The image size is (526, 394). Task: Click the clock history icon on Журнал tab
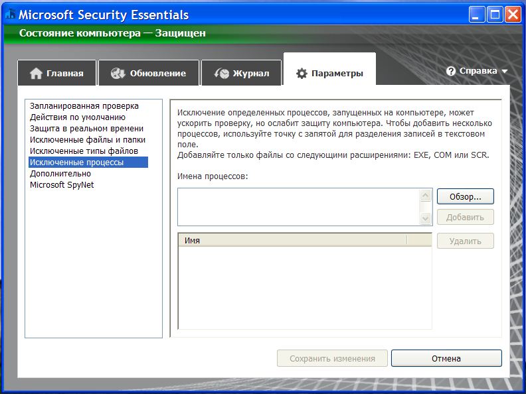coord(221,74)
